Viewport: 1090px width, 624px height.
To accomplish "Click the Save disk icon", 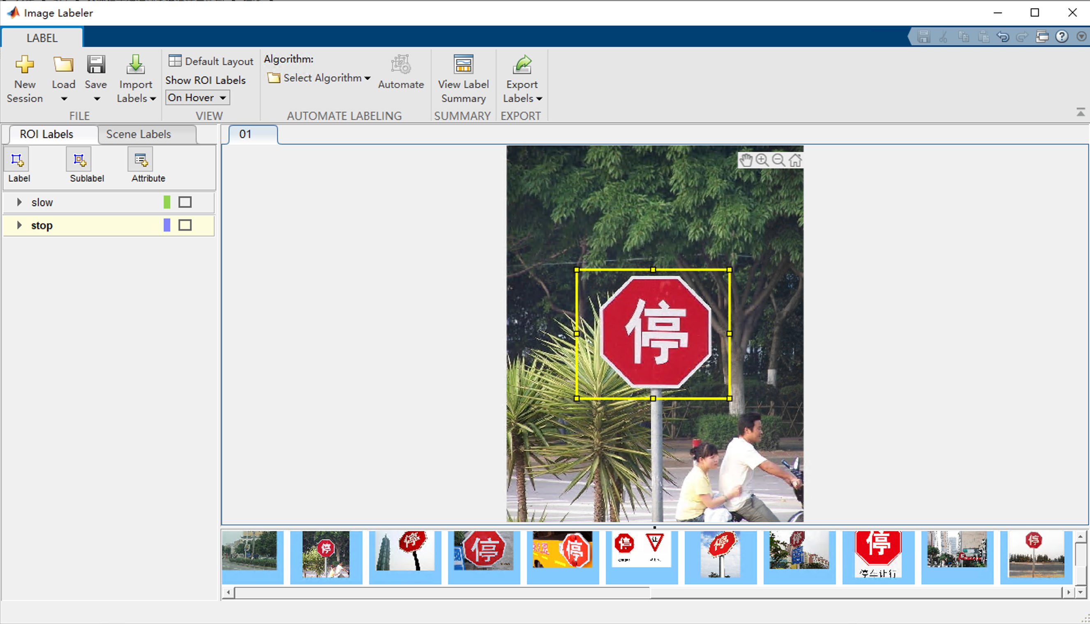I will pos(96,65).
